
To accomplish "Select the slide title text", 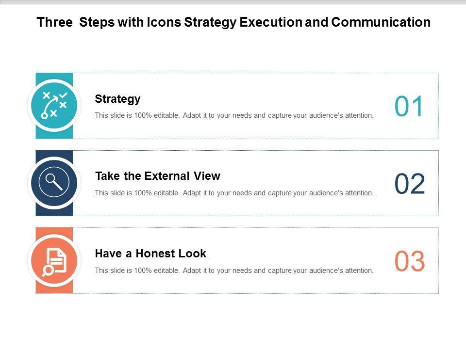I will [233, 22].
